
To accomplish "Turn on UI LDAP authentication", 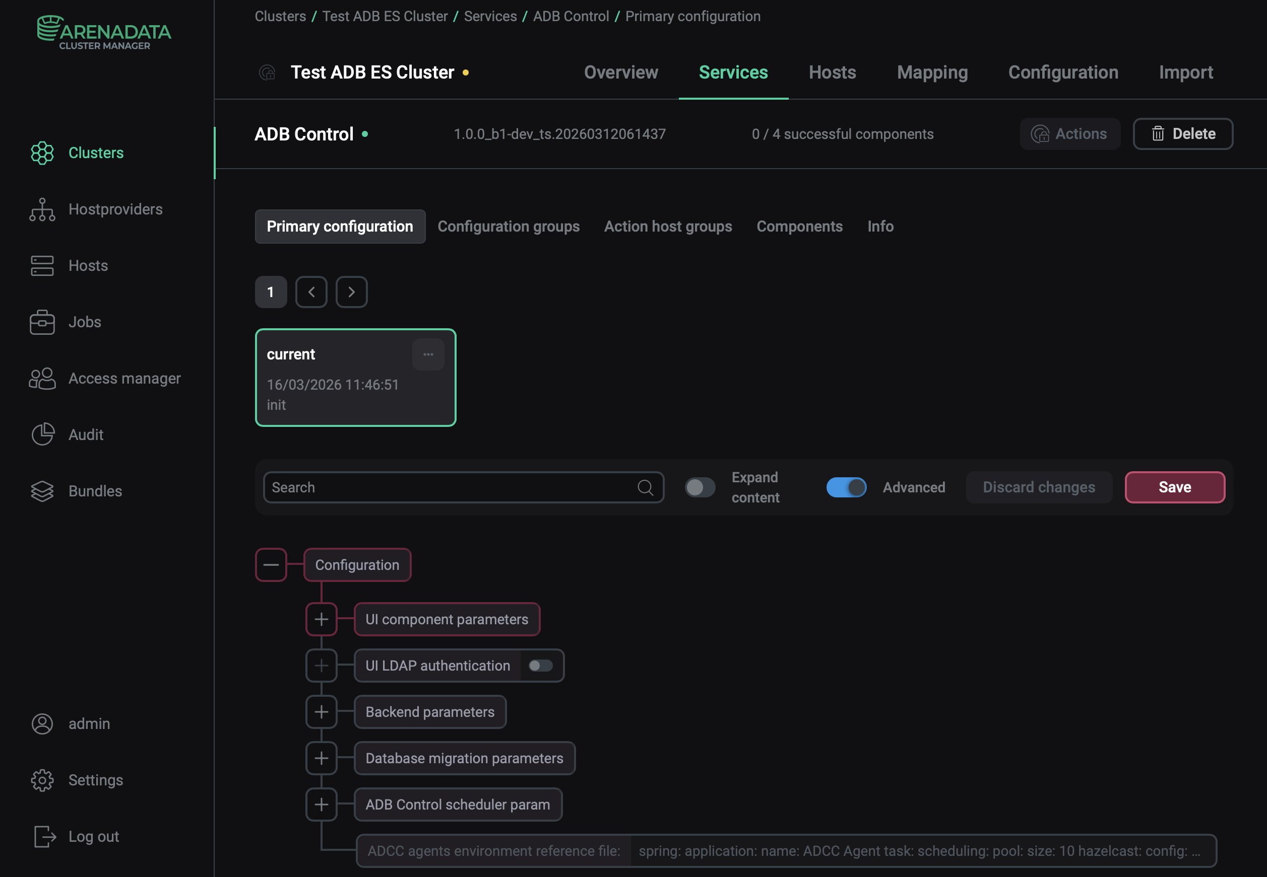I will (x=540, y=665).
